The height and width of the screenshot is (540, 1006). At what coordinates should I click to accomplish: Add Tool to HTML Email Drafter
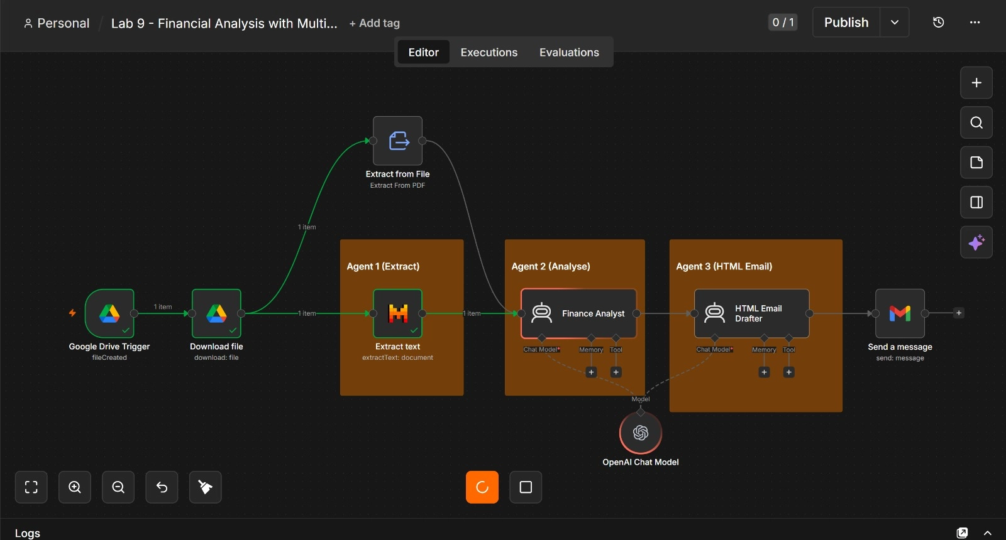[x=789, y=372]
